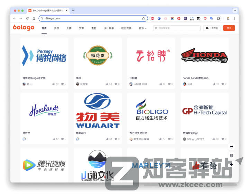The width and height of the screenshot is (249, 196).
Task: Click the 百力格生物技术 title link
Action: coord(138,133)
